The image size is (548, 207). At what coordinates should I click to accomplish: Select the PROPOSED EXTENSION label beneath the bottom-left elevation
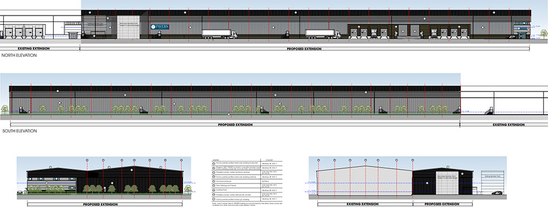point(100,204)
